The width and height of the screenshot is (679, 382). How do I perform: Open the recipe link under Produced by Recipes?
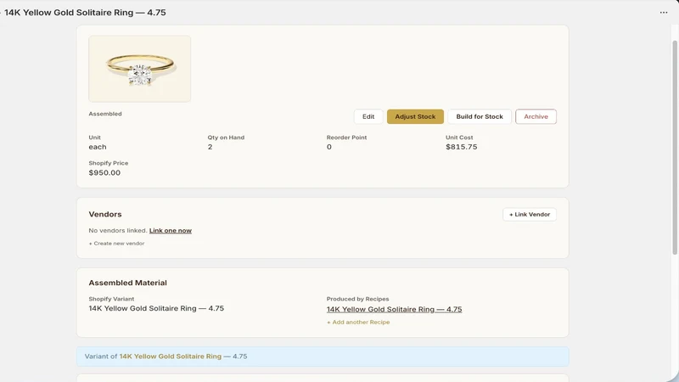click(394, 309)
